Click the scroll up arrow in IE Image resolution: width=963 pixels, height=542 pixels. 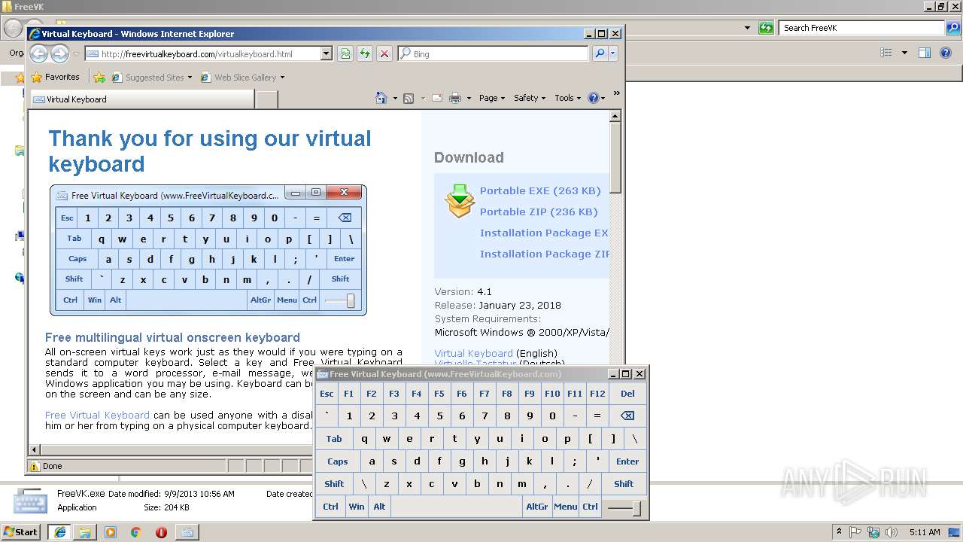(x=615, y=116)
